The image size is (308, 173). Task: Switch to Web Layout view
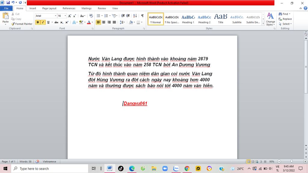click(257, 161)
